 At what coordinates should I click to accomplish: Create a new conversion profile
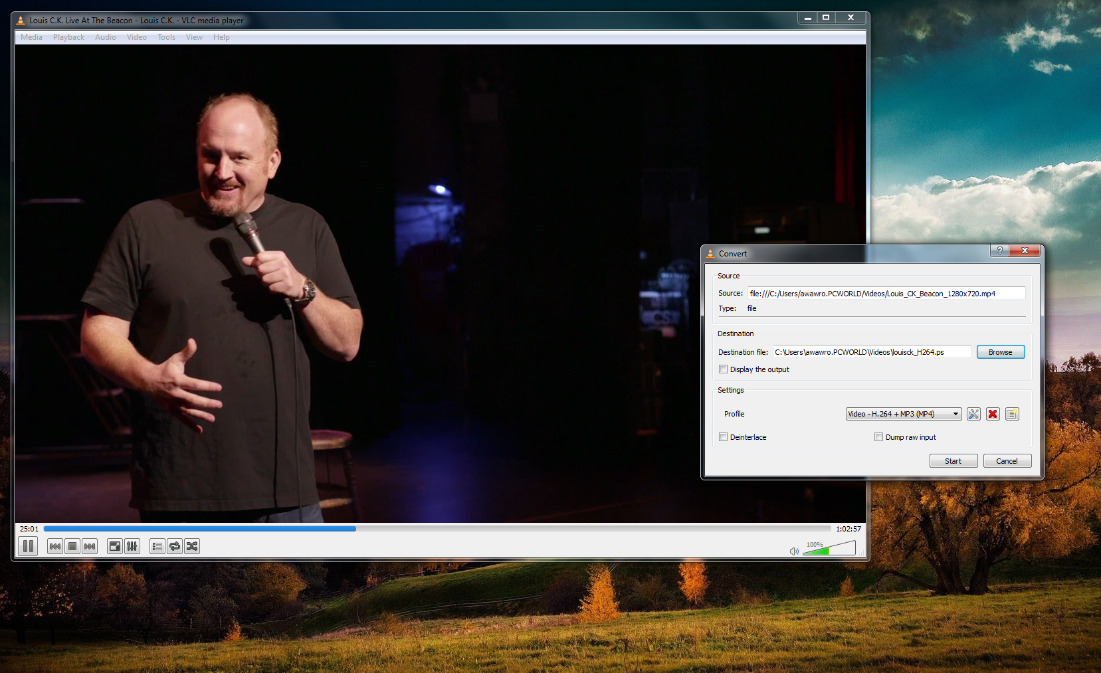1012,414
